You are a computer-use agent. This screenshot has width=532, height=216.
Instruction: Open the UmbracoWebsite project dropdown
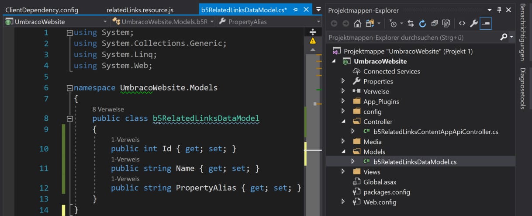(55, 21)
